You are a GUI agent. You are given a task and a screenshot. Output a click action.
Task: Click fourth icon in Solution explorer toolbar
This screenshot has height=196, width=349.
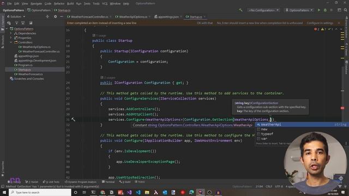[31, 23]
